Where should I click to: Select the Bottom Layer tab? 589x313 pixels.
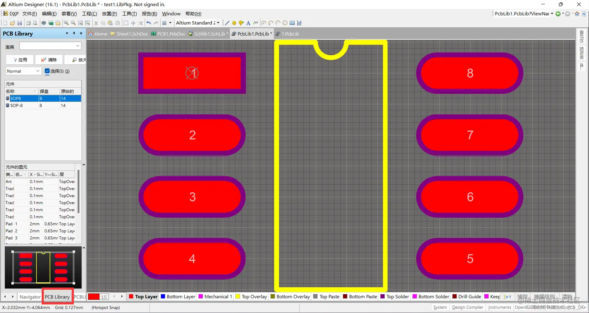click(x=178, y=297)
